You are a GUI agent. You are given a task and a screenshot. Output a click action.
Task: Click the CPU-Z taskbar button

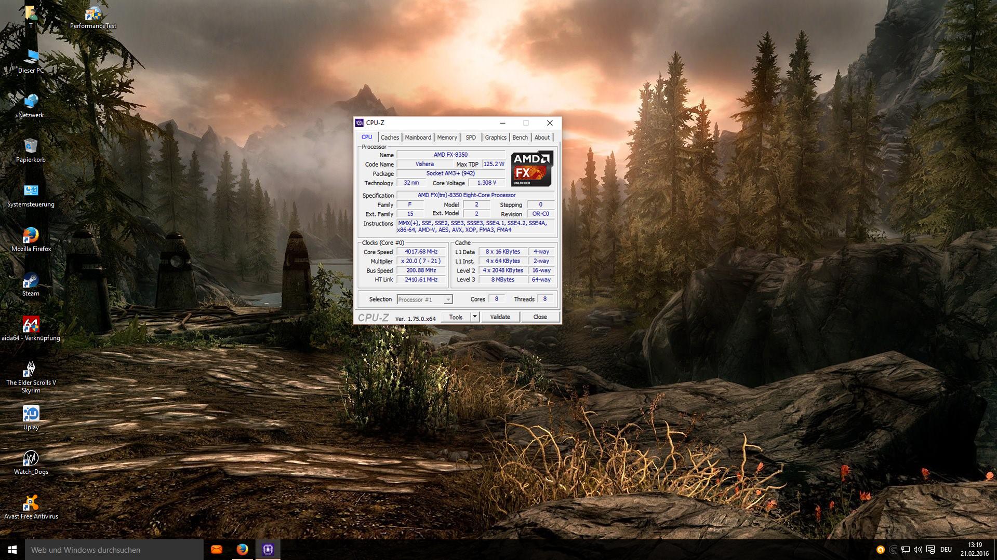(x=268, y=550)
